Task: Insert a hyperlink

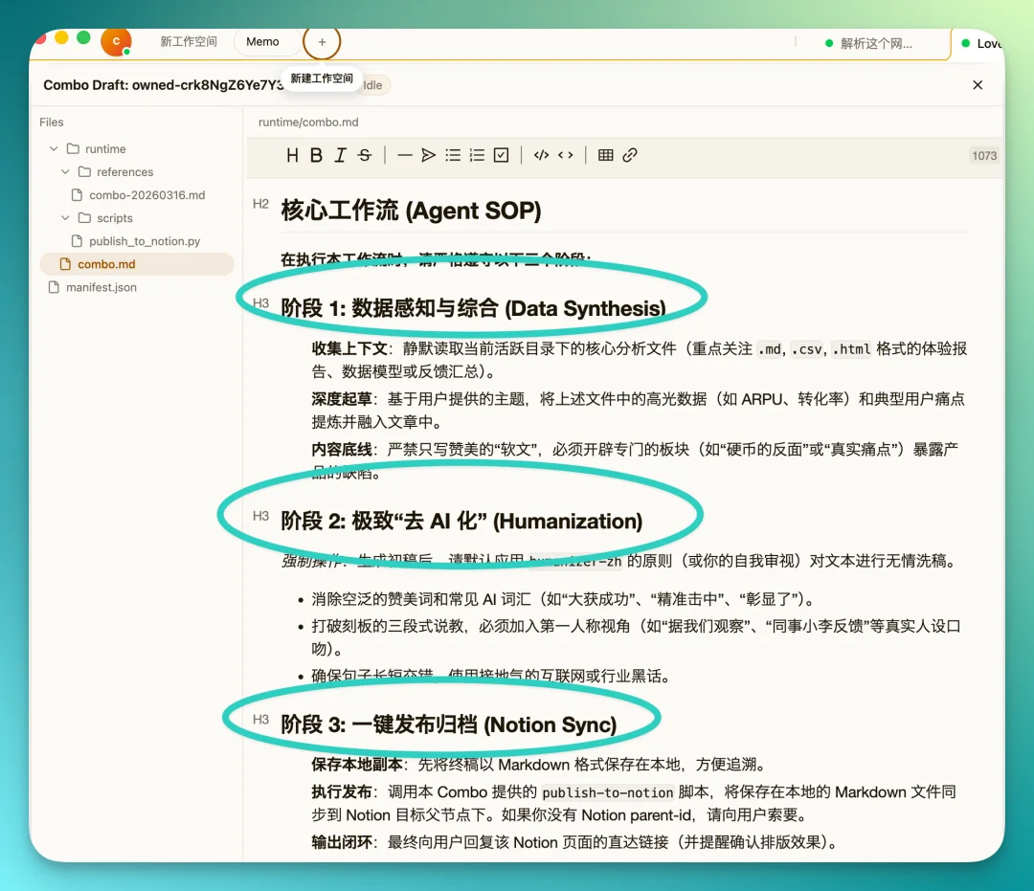Action: [630, 154]
